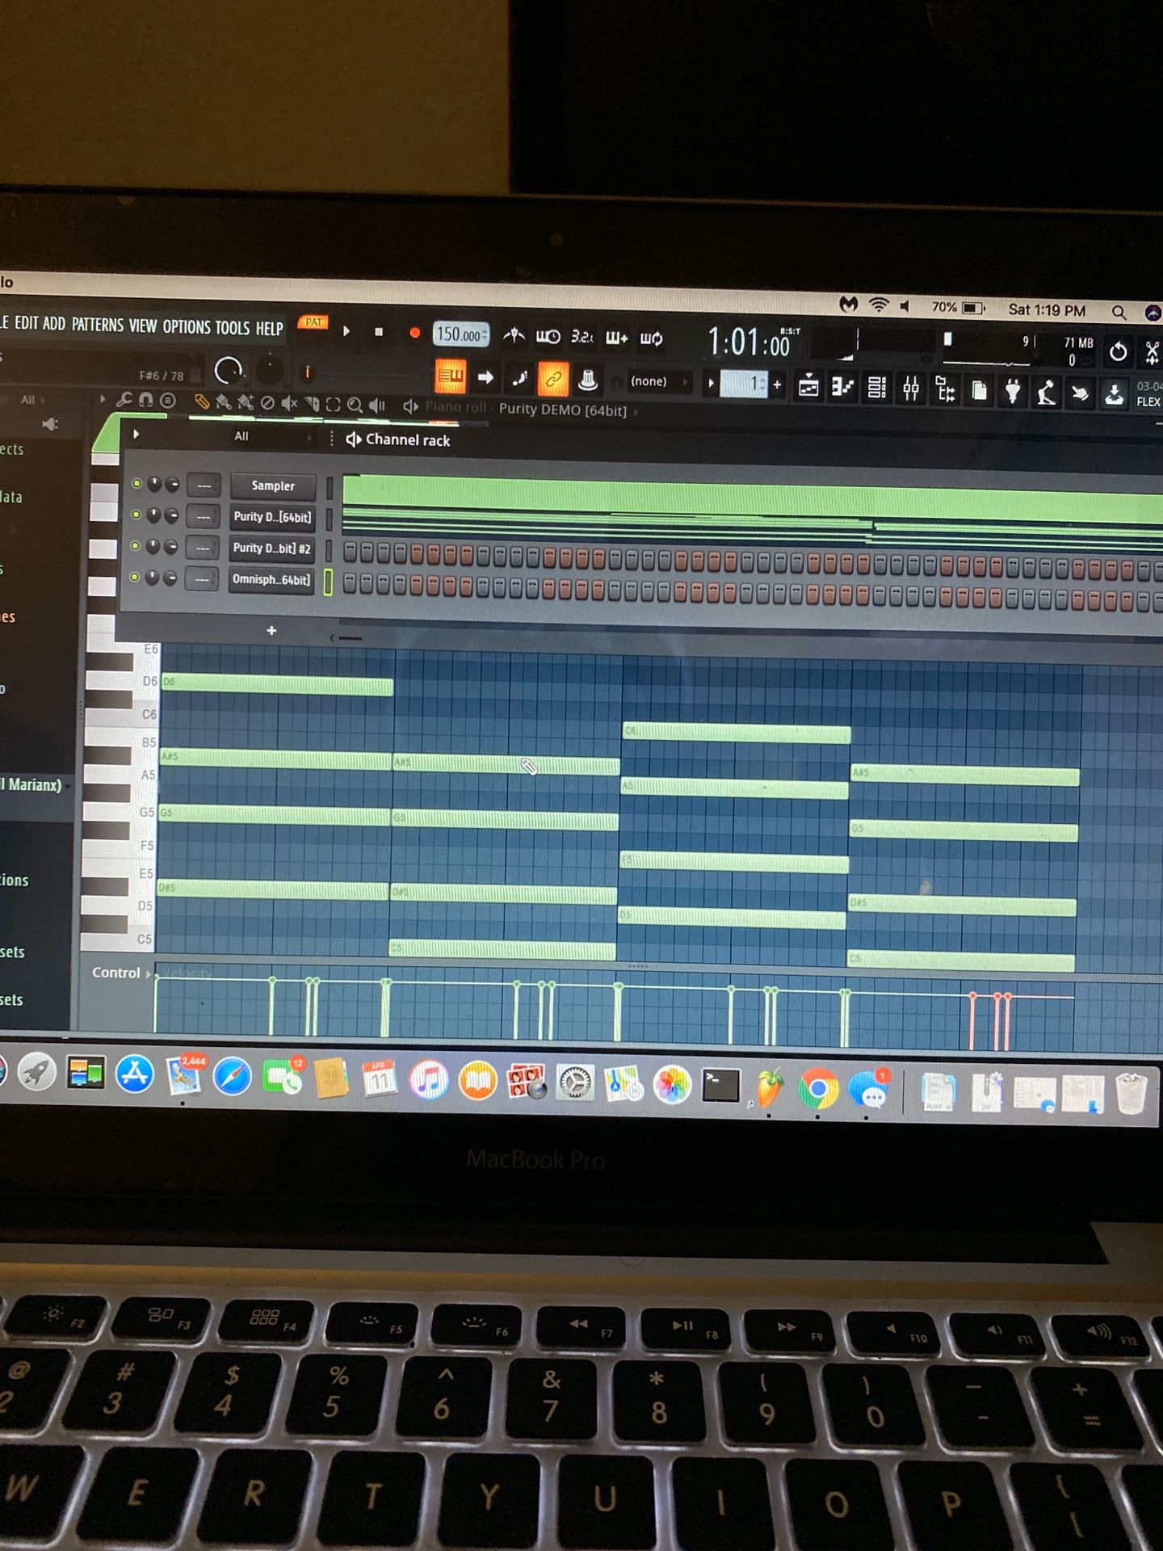Toggle loop recording icon
Viewport: 1163px width, 1551px height.
pyautogui.click(x=652, y=338)
